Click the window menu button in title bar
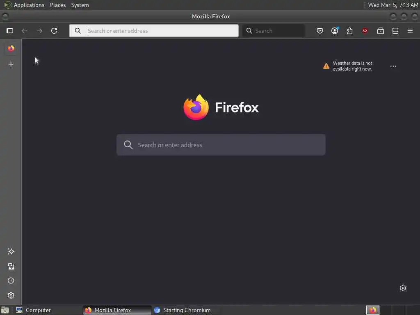The width and height of the screenshot is (420, 315). 5,16
